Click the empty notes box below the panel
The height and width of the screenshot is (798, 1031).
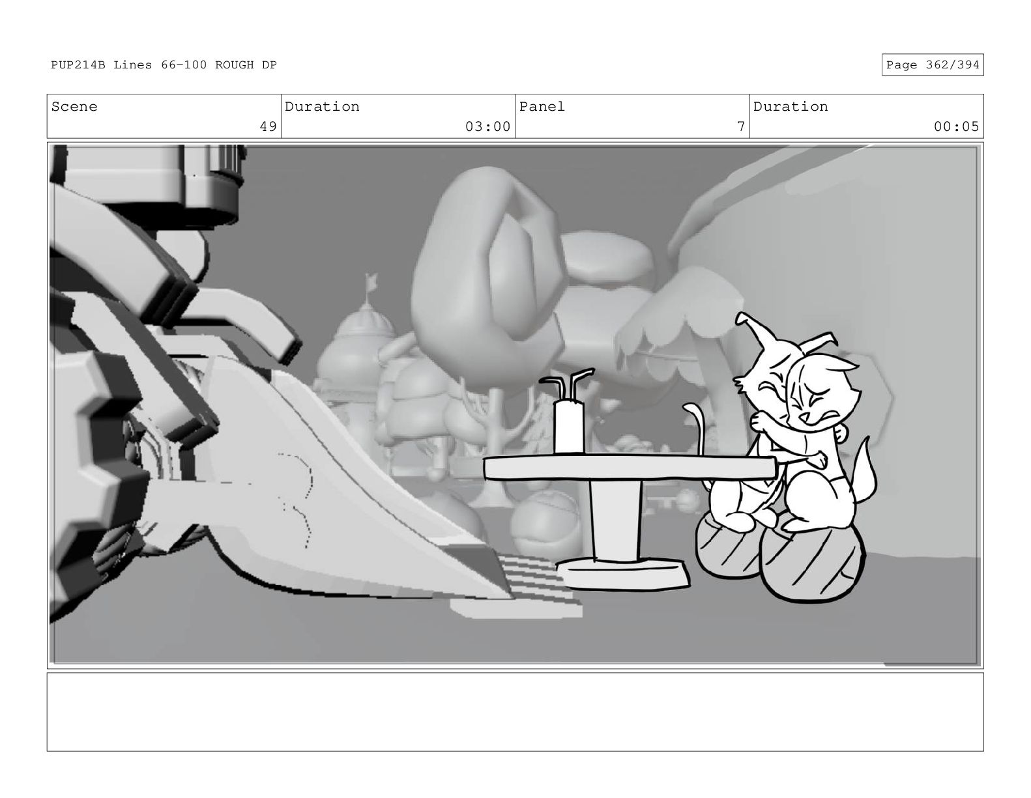coord(515,712)
